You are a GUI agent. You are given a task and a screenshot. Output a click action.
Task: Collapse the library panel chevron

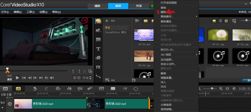[134, 80]
